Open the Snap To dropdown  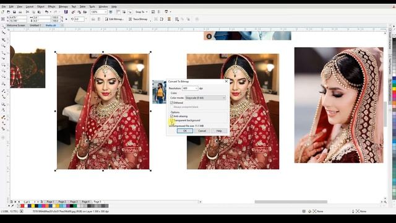[x=147, y=12]
